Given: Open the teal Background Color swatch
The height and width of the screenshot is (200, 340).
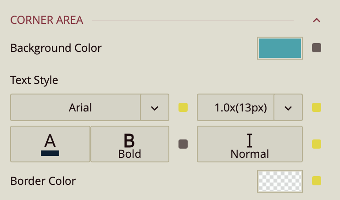Looking at the screenshot, I should (x=280, y=48).
